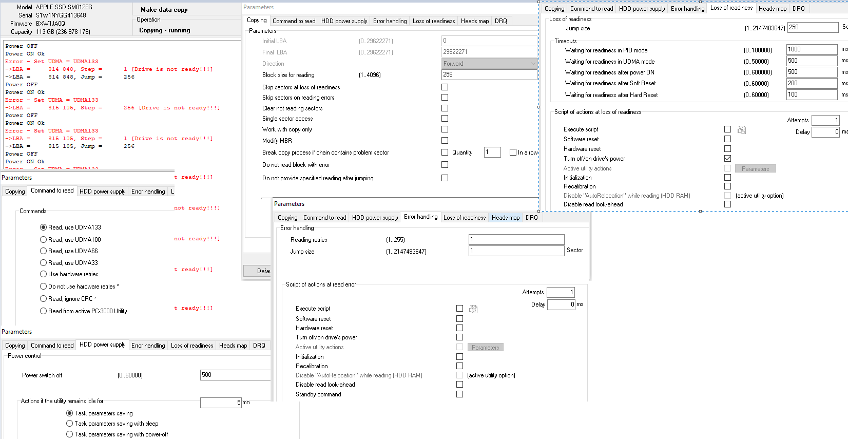
Task: Enable Clear not reading sectors checkbox
Action: 445,108
